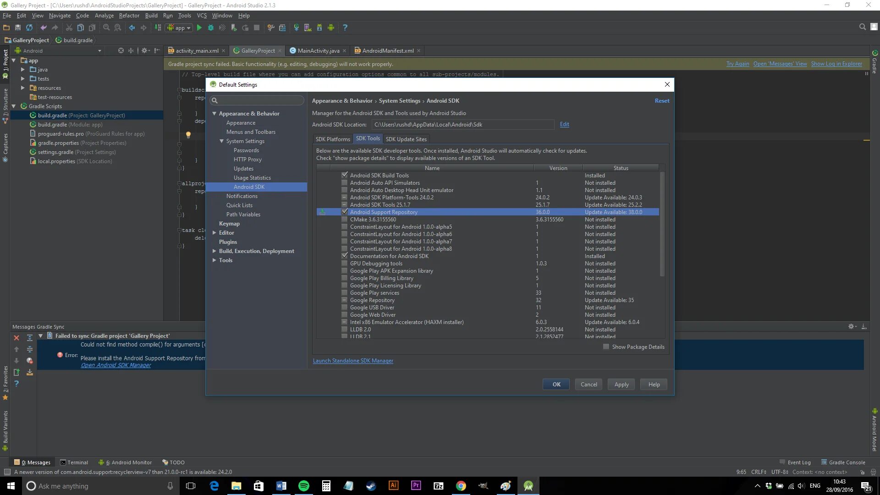880x495 pixels.
Task: Toggle the Android Support Repository checkbox
Action: [x=345, y=212]
